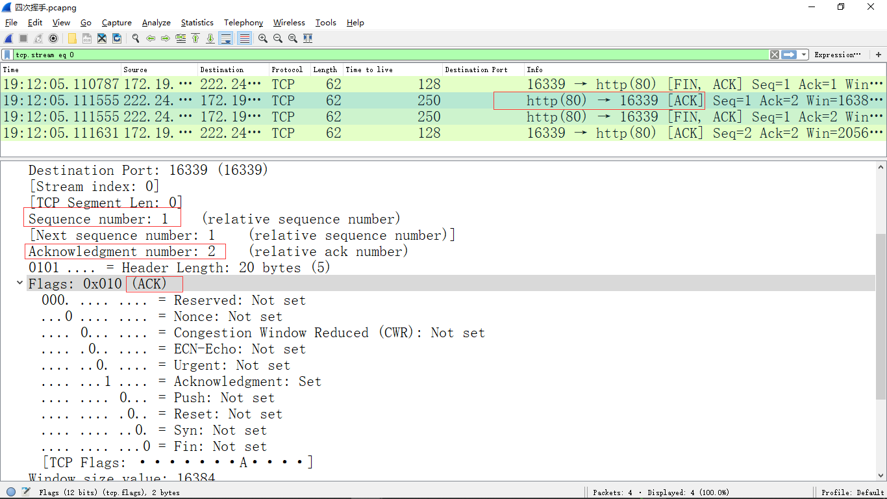
Task: Reload the capture file icon
Action: coord(117,38)
